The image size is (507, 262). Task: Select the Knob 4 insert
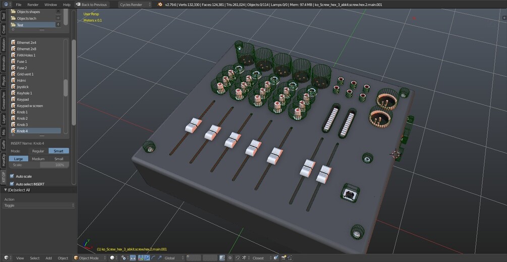click(36, 131)
